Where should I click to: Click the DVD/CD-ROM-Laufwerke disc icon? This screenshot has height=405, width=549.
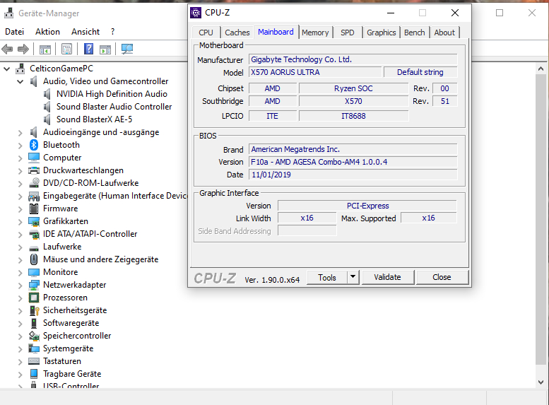pyautogui.click(x=34, y=183)
